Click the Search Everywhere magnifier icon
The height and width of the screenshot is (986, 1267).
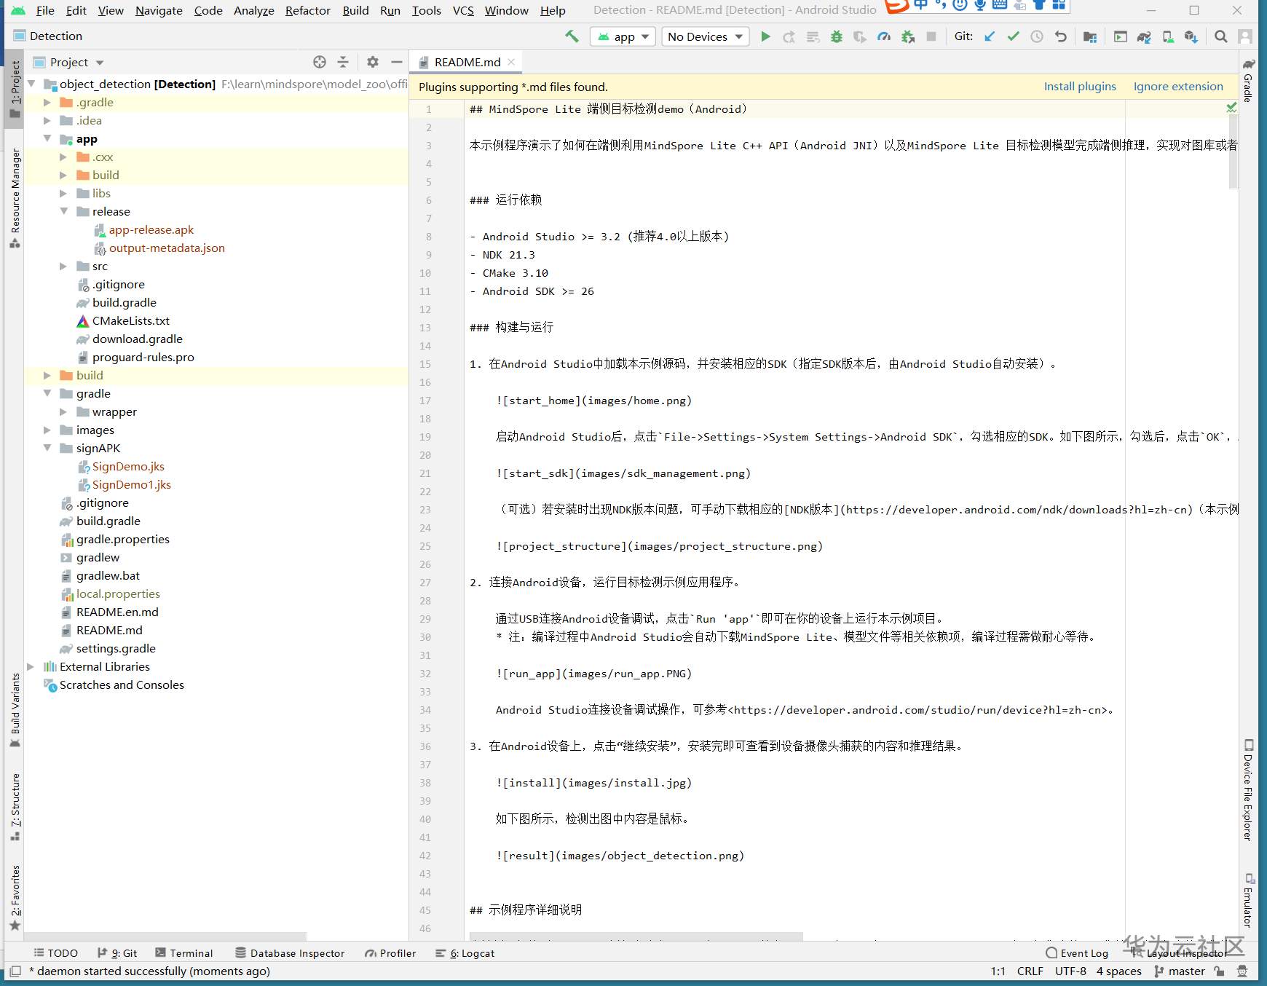click(x=1221, y=36)
